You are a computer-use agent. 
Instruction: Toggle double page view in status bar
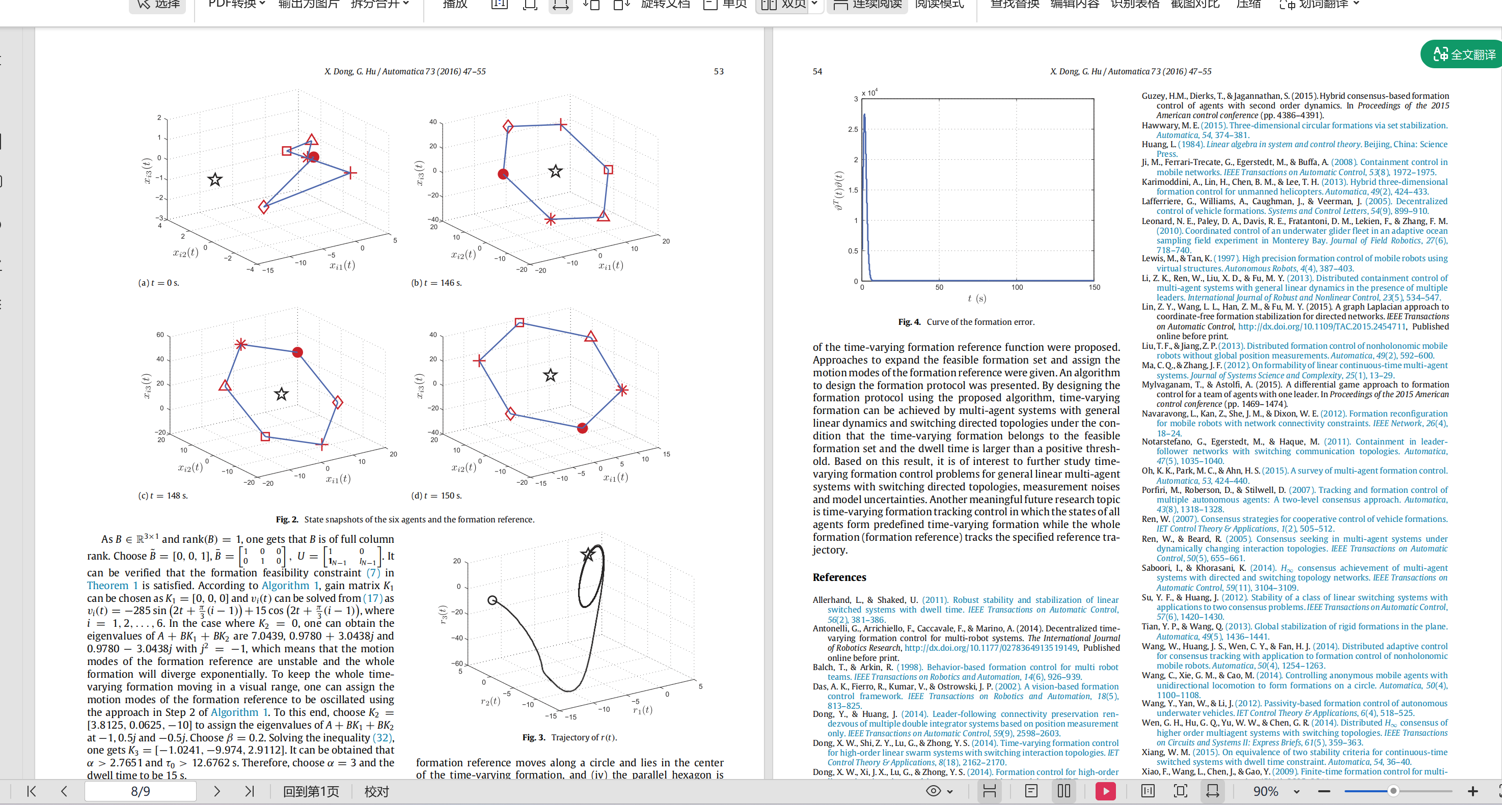coord(1063,791)
